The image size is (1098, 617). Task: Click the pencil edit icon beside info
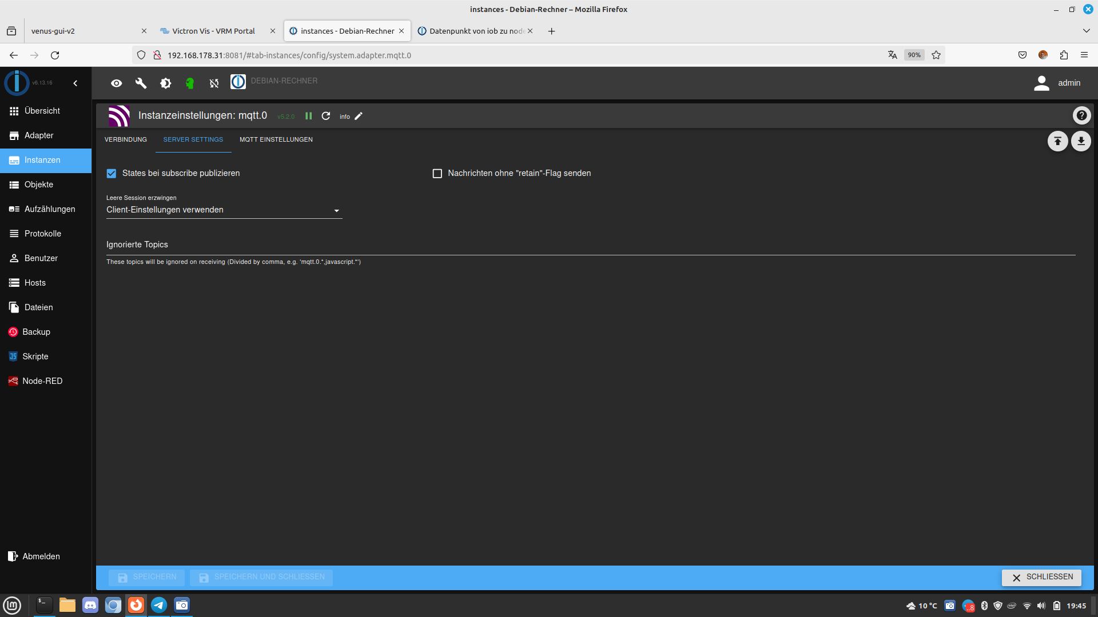coord(359,116)
